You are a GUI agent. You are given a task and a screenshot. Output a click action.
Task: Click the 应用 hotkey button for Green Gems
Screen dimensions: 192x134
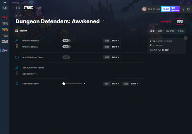[107, 57]
